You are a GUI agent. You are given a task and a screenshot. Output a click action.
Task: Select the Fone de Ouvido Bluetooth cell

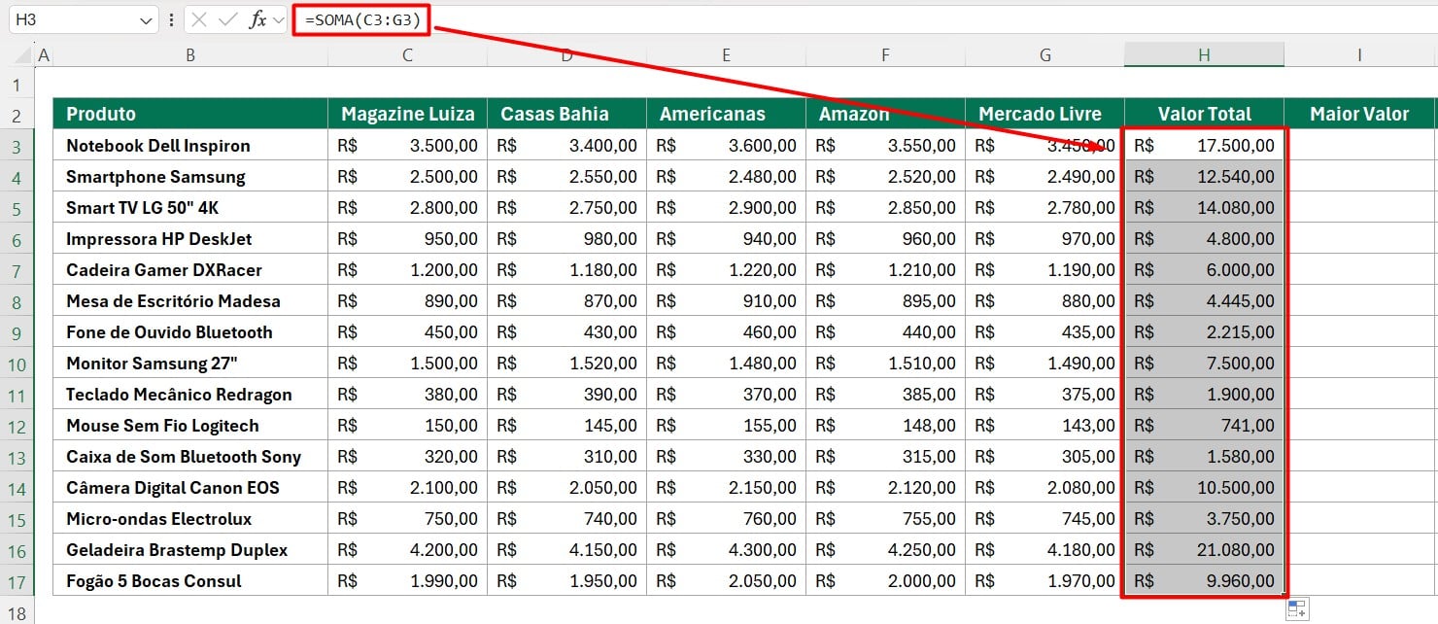[x=190, y=331]
